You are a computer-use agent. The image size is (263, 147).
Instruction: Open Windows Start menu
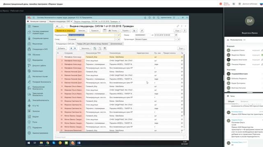(29, 143)
